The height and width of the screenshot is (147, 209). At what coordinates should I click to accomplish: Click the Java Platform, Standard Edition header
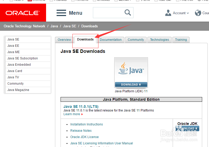click(131, 99)
